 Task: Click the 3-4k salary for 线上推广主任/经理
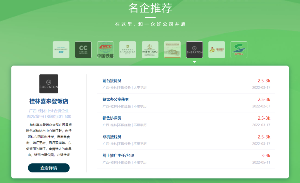click(x=266, y=156)
